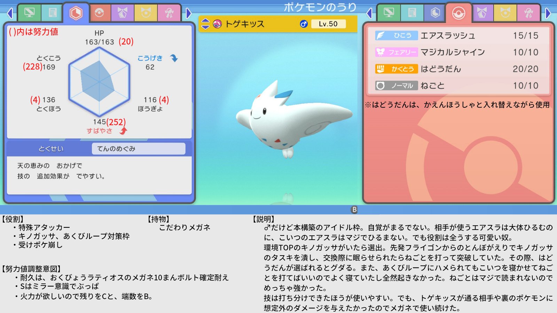557x313 pixels.
Task: Open the right panel monitor summary tab
Action: click(389, 13)
